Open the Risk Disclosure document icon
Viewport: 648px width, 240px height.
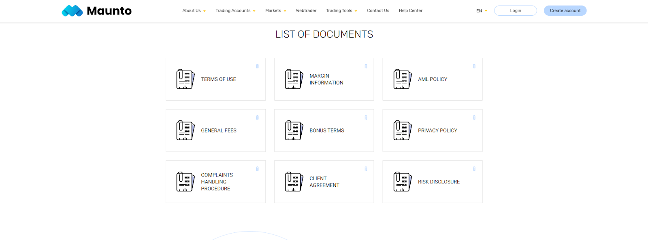(403, 182)
